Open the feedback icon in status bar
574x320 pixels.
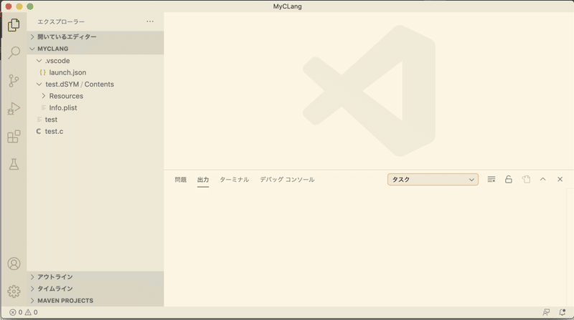546,312
